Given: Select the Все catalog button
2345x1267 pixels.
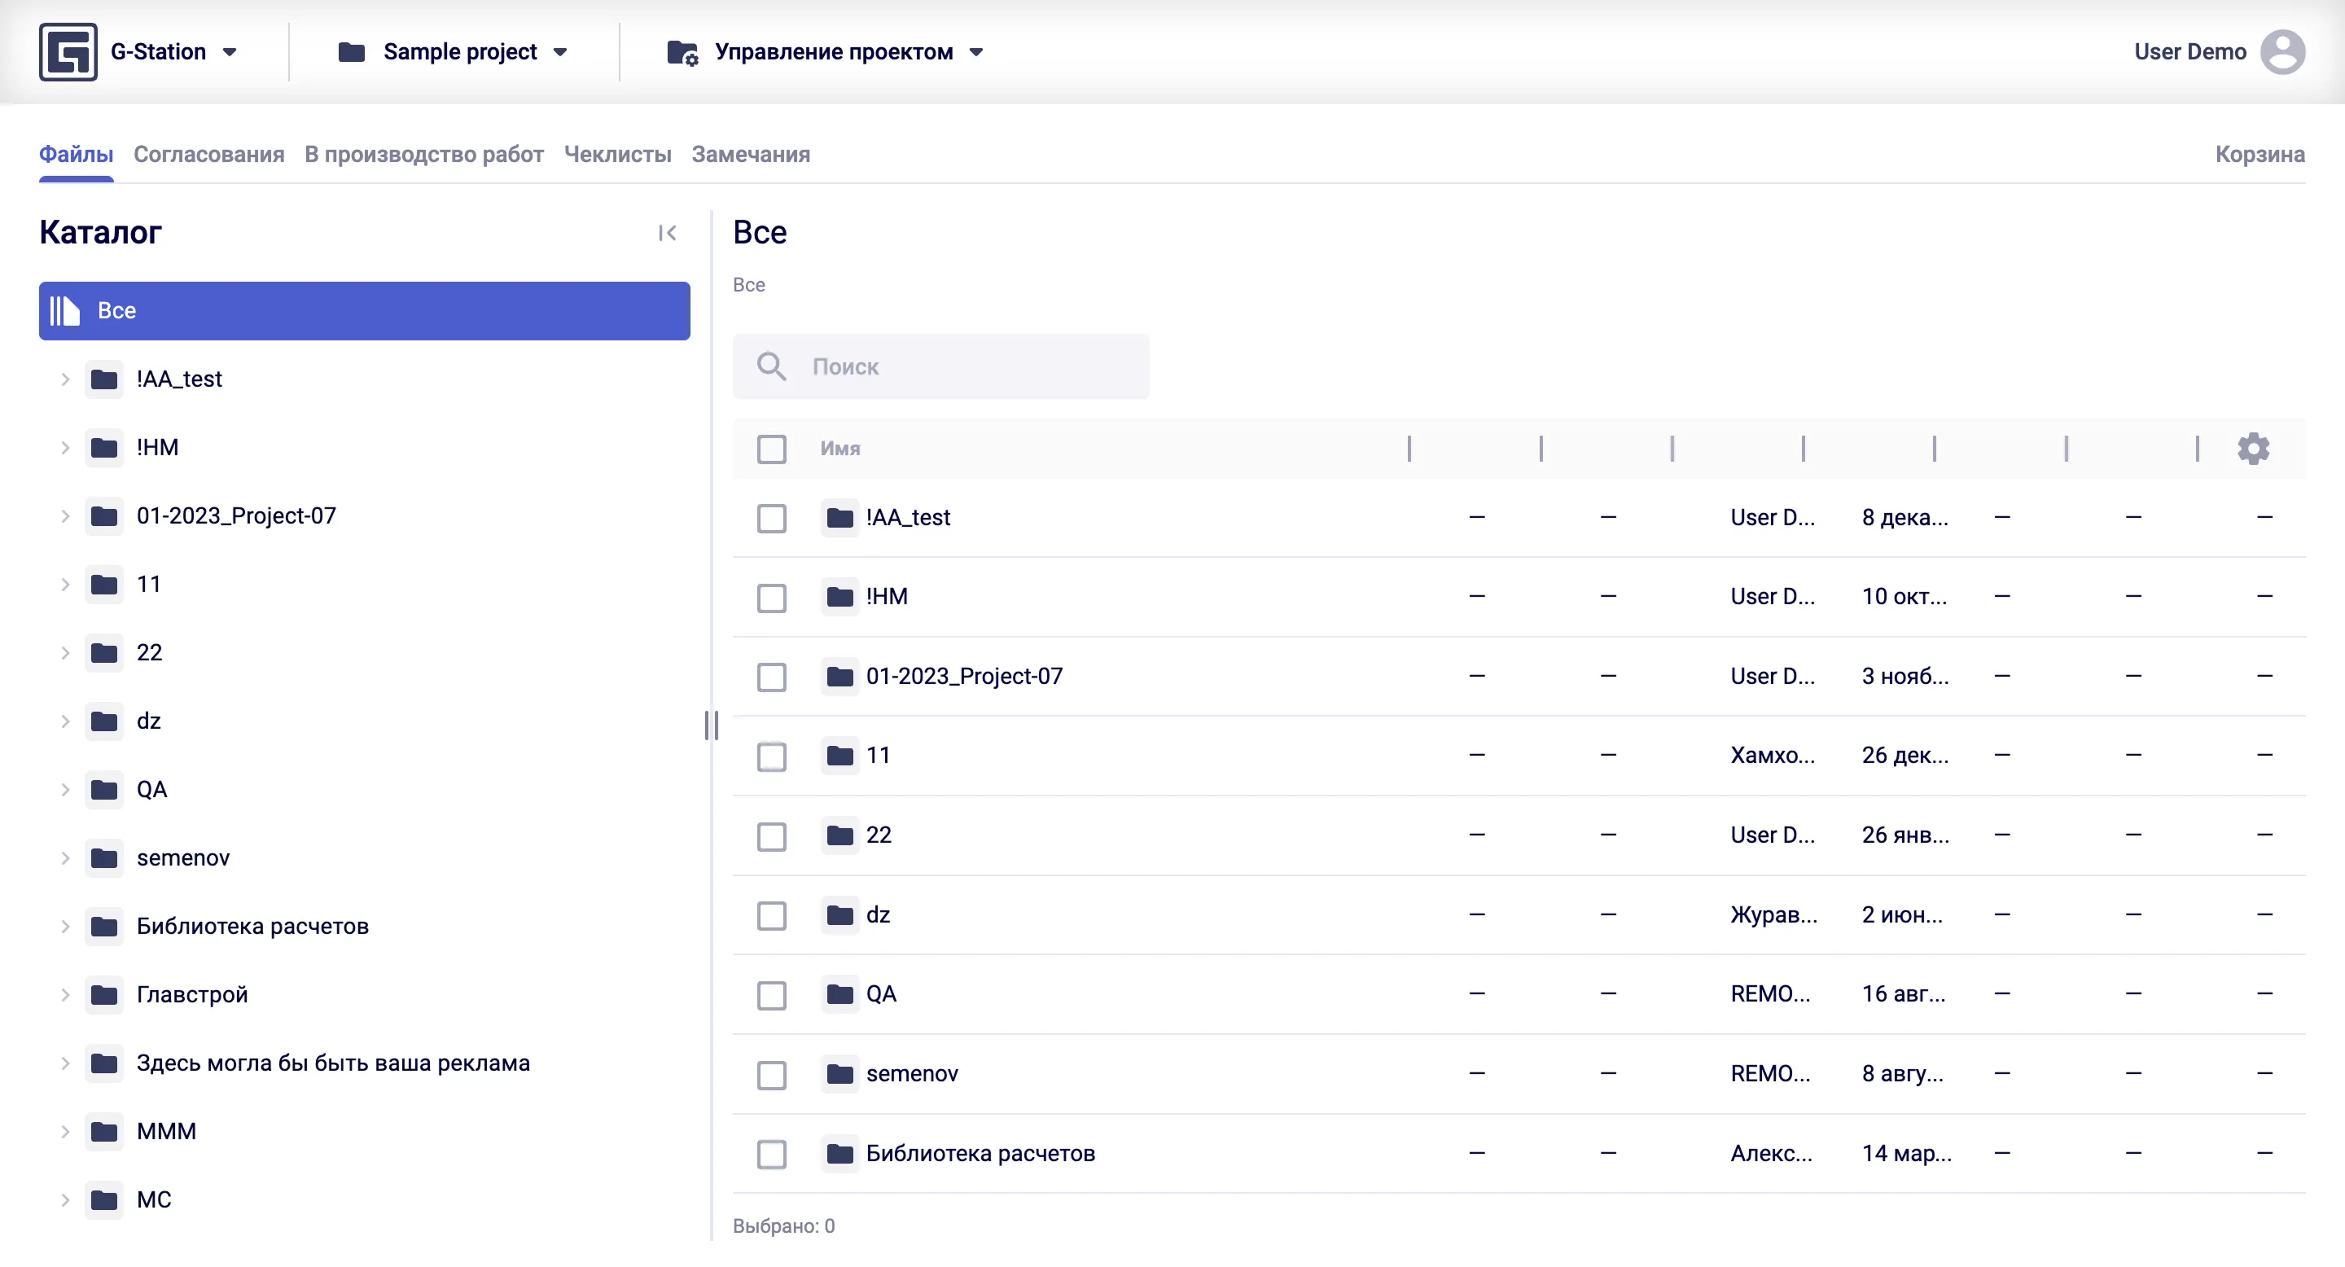Looking at the screenshot, I should click(363, 310).
